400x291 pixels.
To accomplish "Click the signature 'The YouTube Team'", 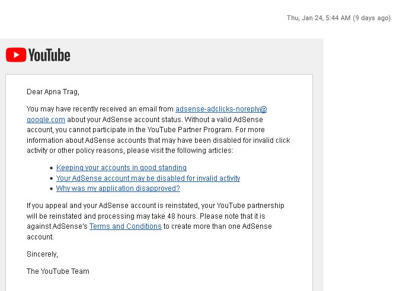I will tap(58, 271).
